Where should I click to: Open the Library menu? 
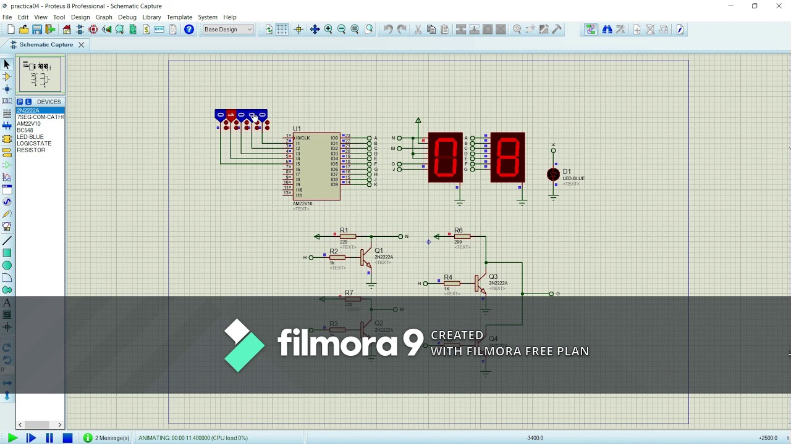point(151,17)
